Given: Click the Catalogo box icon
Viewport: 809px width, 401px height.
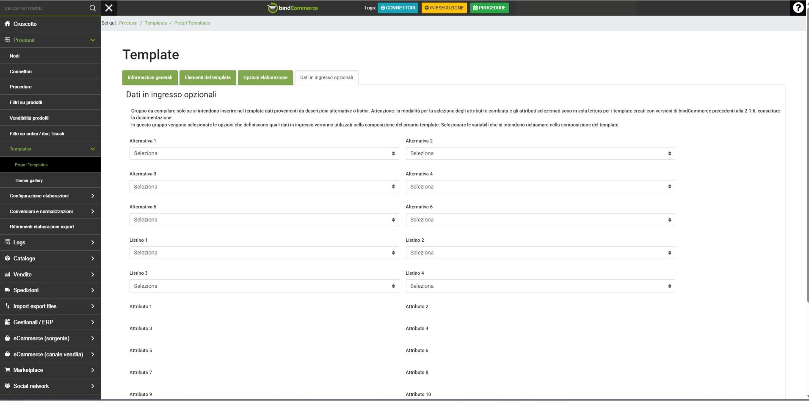Looking at the screenshot, I should pos(7,258).
